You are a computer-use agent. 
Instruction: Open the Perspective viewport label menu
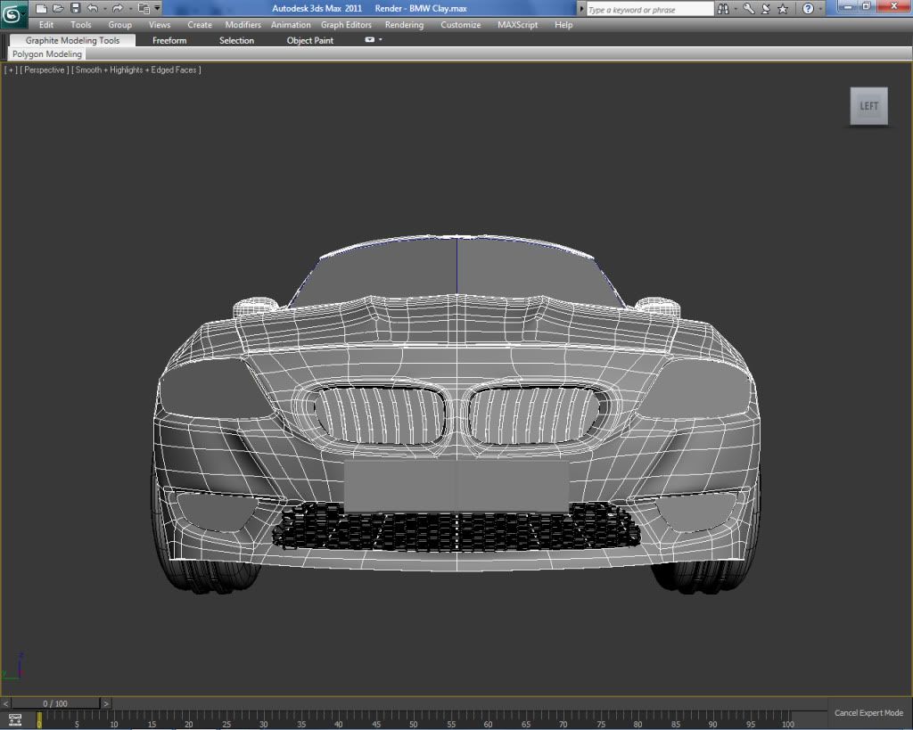[45, 70]
